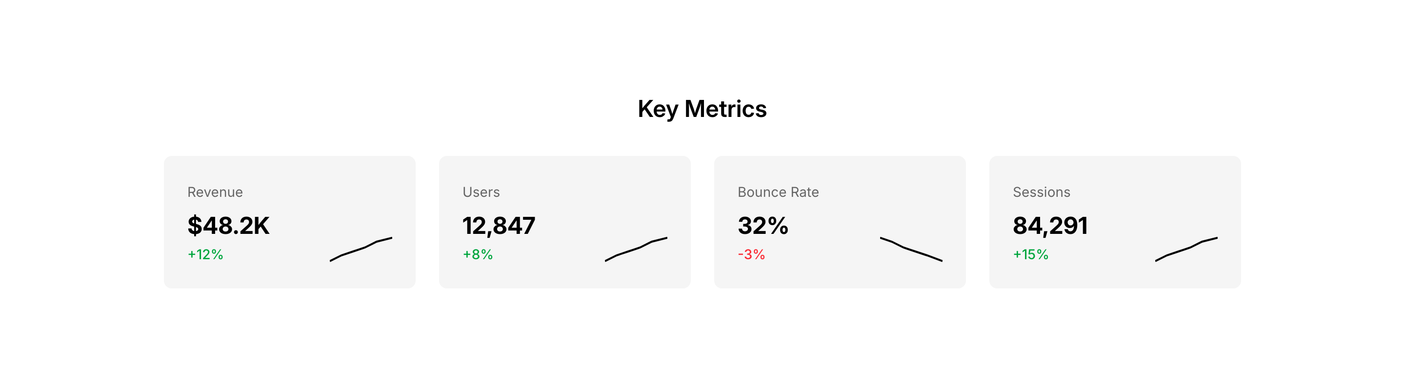Click the green +8% change indicator
This screenshot has height=382, width=1405.
478,254
